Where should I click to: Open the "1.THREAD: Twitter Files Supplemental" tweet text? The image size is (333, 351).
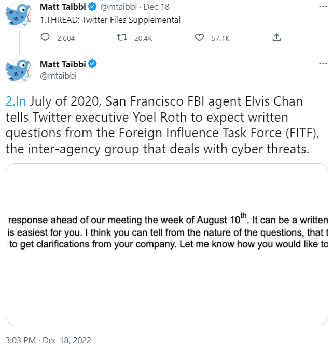click(110, 20)
